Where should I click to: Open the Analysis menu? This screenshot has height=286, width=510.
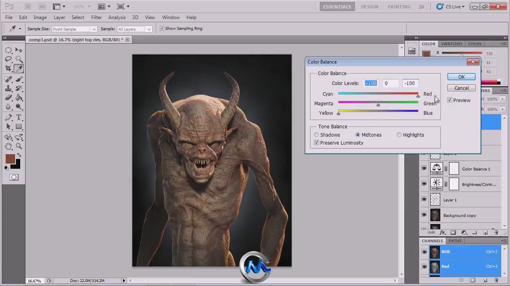(117, 17)
